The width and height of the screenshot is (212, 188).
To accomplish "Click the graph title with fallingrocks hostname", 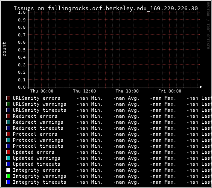I will click(x=106, y=9).
